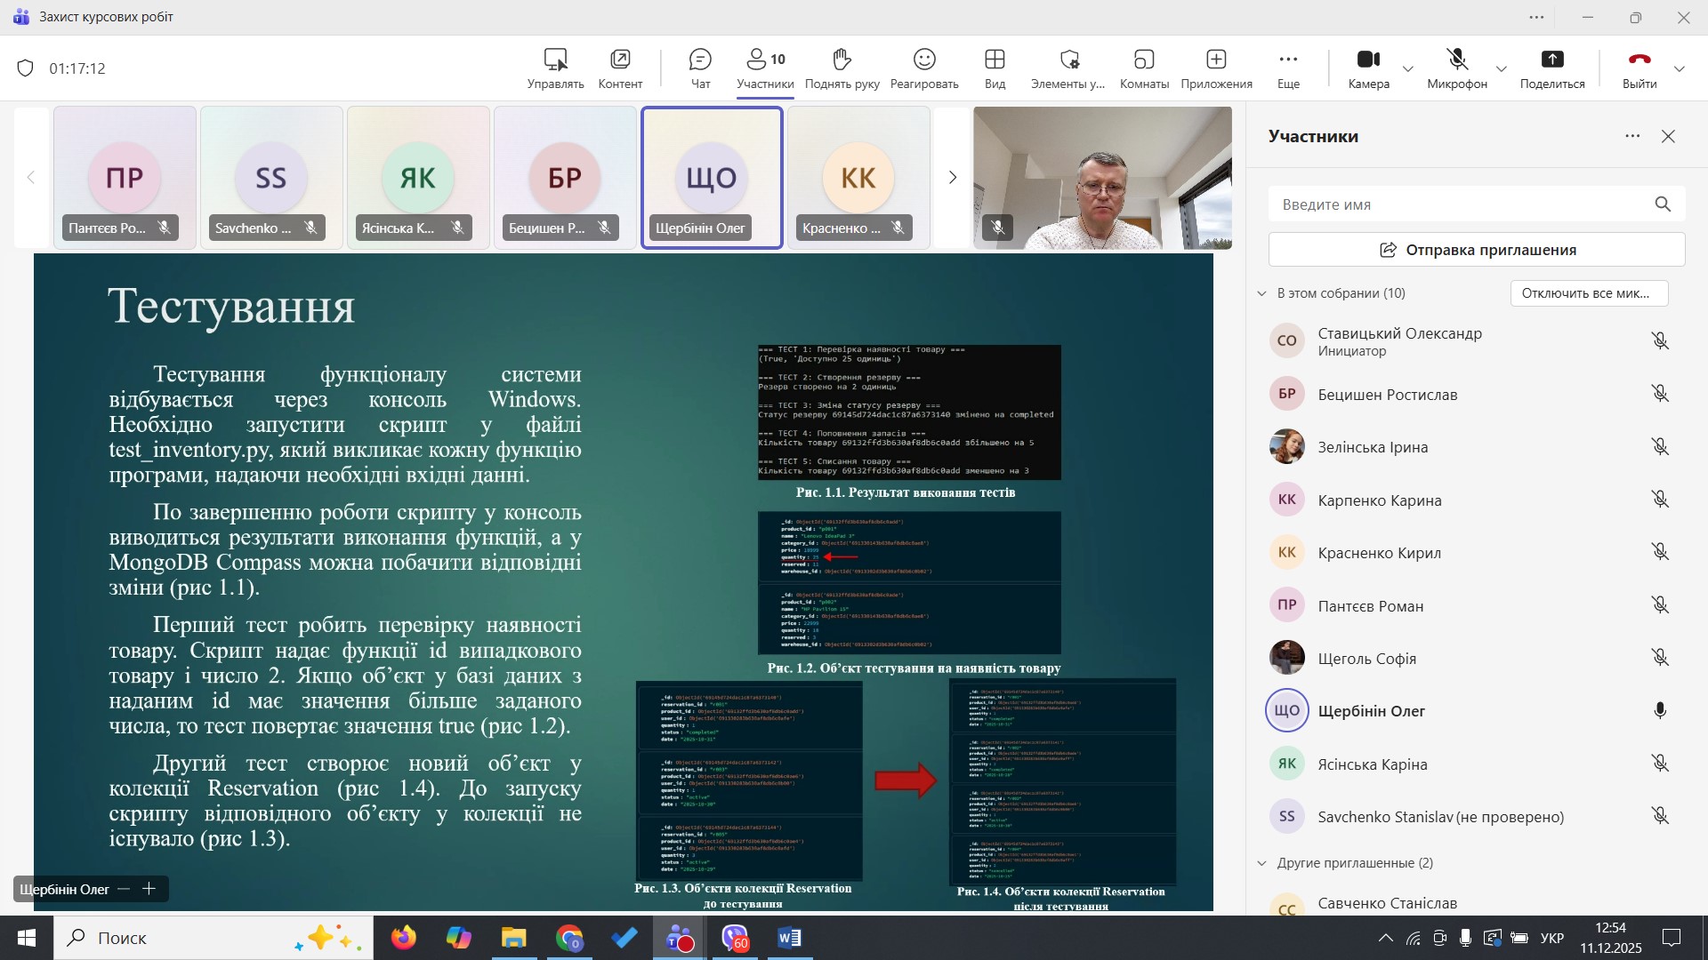The width and height of the screenshot is (1708, 960).
Task: Collapse the 'В этом собрании (10)' section
Action: [1261, 293]
